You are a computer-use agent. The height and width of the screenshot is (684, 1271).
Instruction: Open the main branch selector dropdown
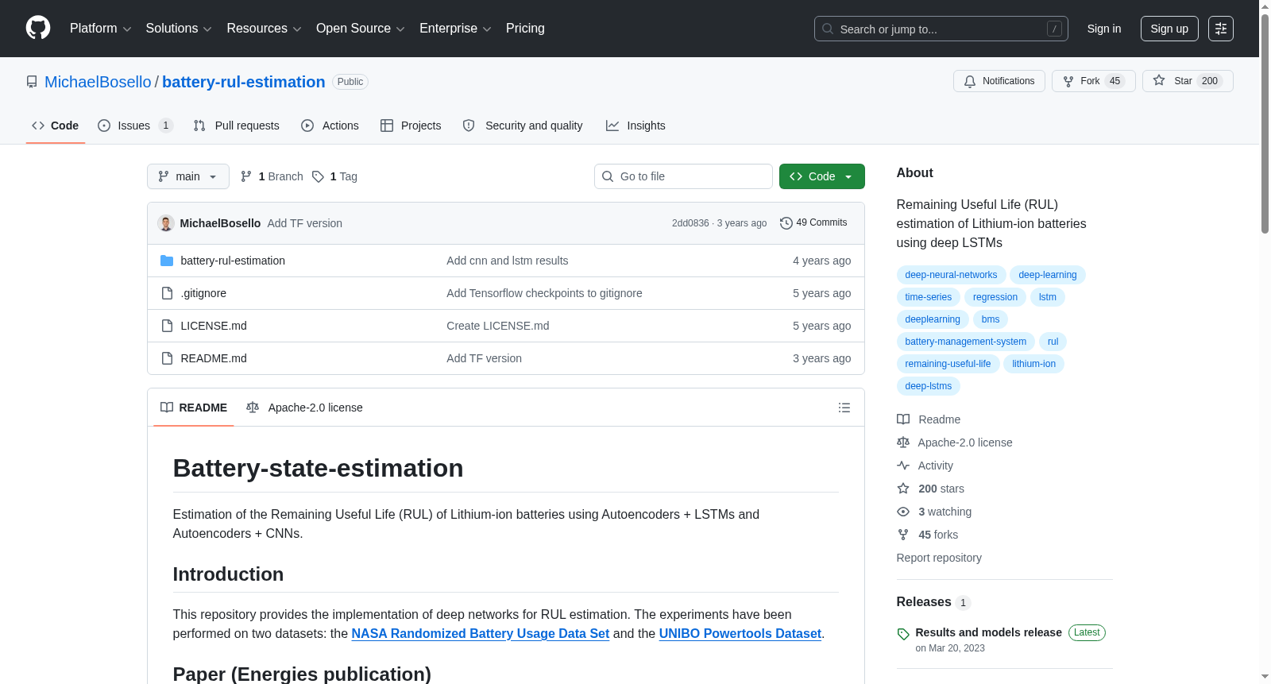click(x=188, y=176)
